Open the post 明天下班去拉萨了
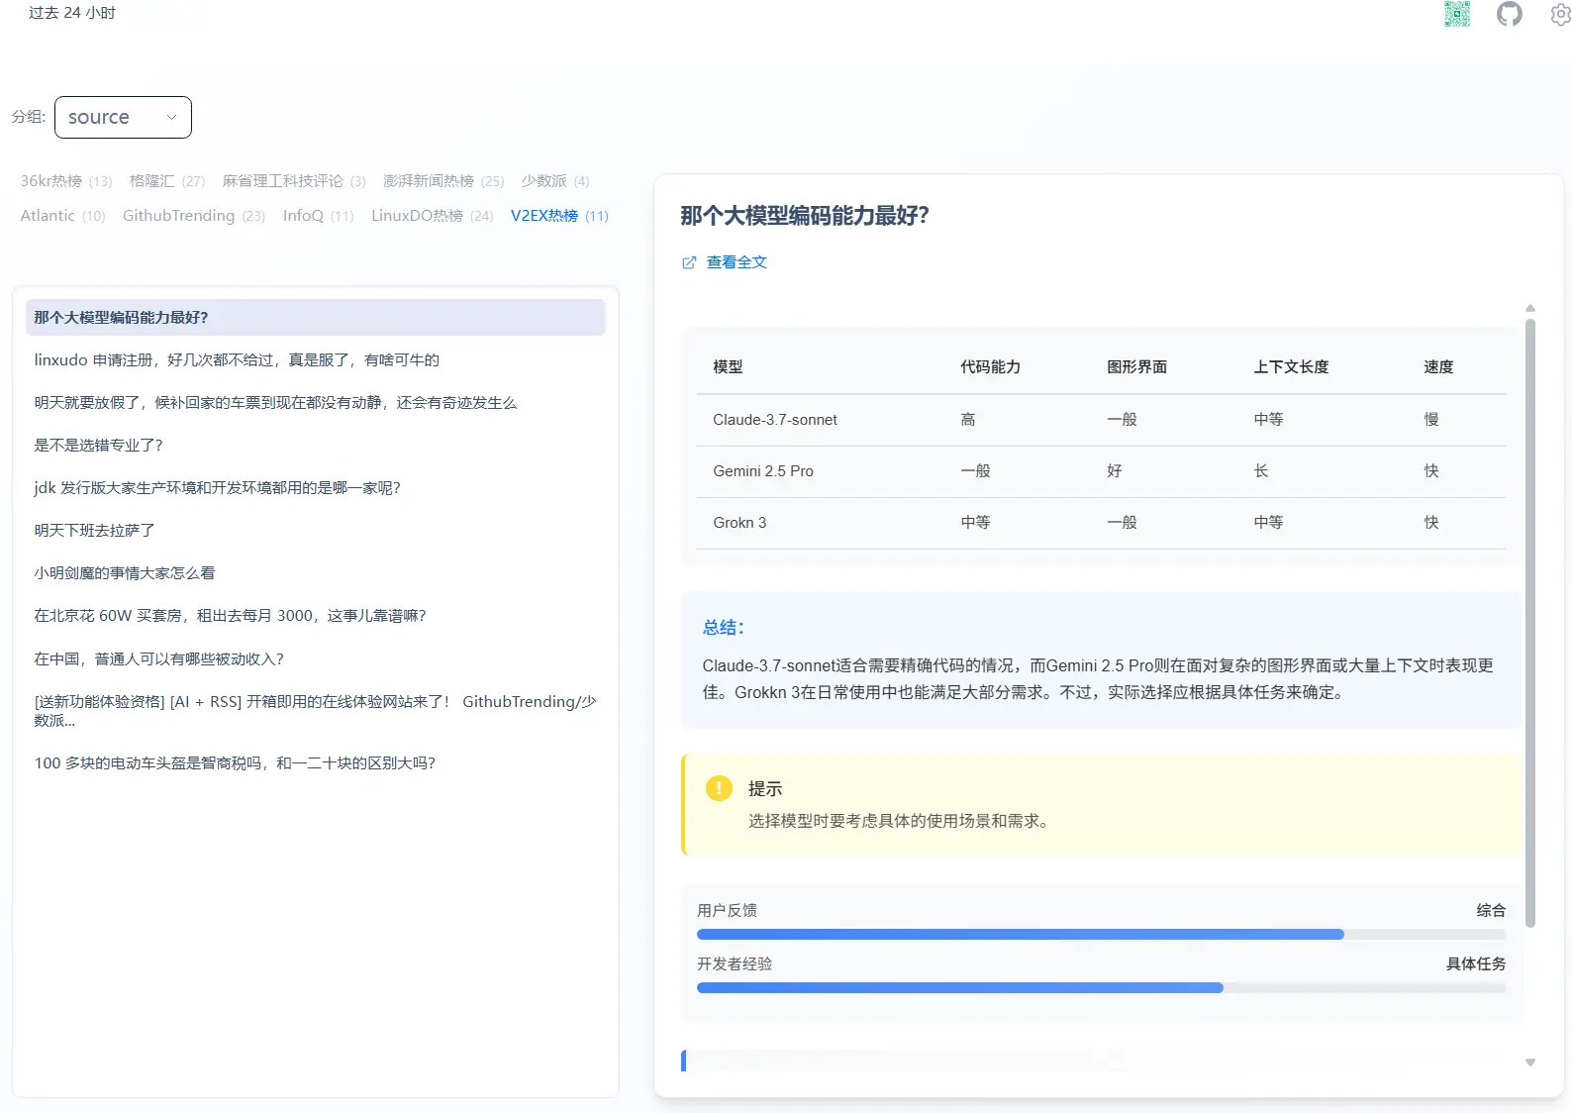This screenshot has height=1113, width=1572. [x=316, y=531]
